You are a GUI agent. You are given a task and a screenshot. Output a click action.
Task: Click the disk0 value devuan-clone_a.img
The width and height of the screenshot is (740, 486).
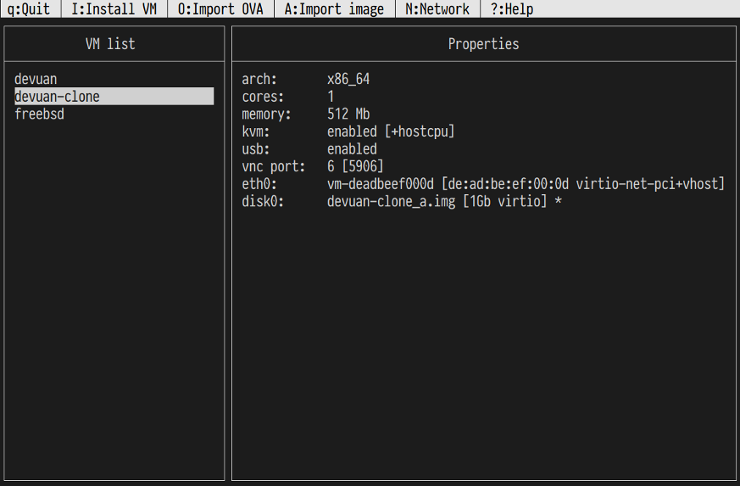(392, 201)
